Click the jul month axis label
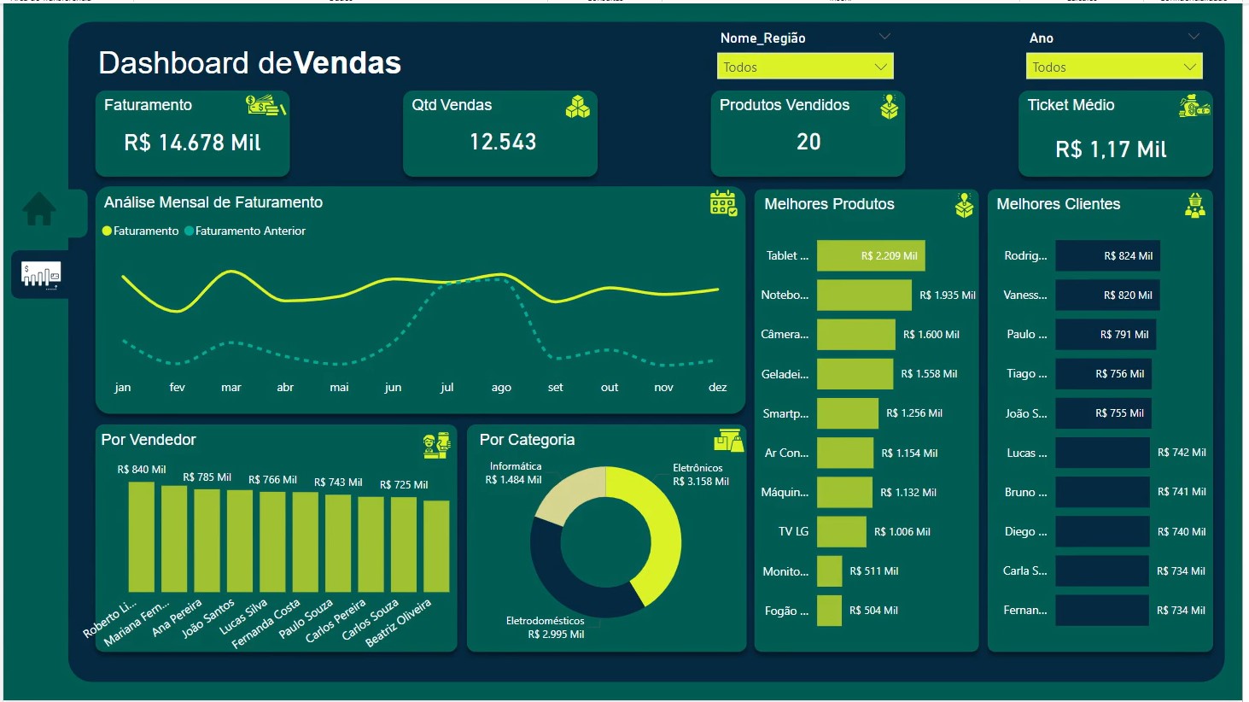Screen dimensions: 1249x702 tap(446, 387)
